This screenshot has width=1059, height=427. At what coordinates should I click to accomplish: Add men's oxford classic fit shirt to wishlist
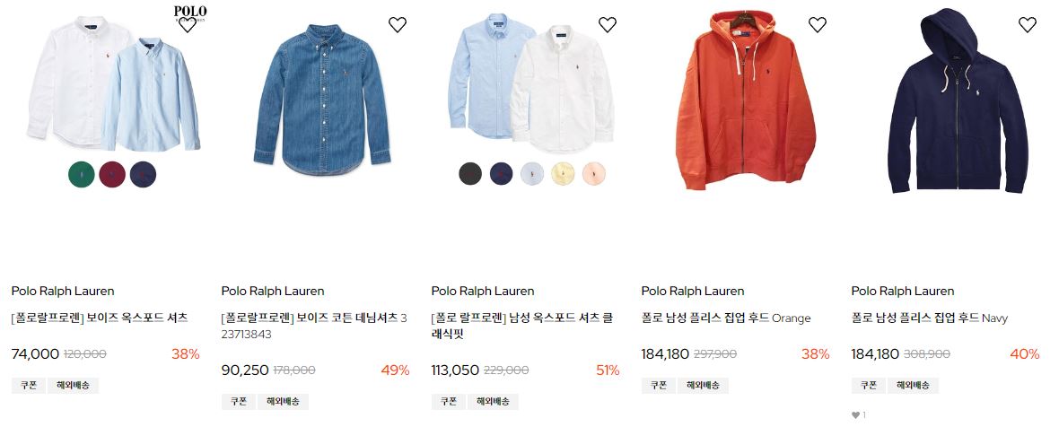[608, 25]
